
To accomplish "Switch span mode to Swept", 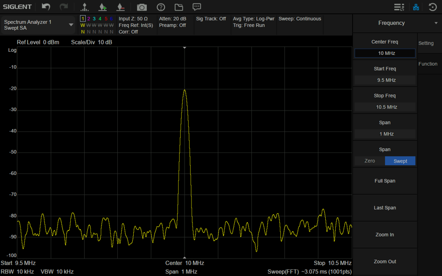I will pyautogui.click(x=400, y=161).
